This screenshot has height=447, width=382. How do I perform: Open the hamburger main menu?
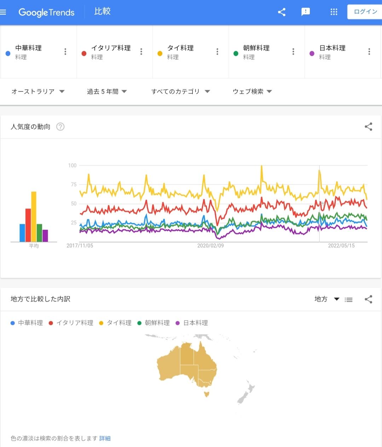(x=3, y=12)
